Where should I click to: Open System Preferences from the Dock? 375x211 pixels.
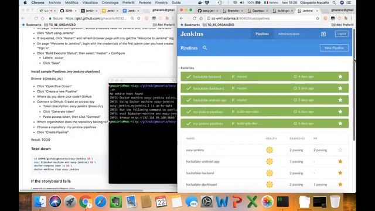tap(207, 202)
